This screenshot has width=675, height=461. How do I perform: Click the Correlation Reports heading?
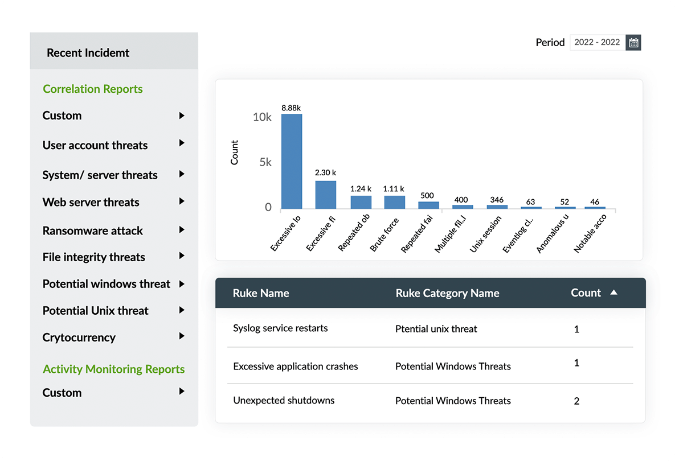point(93,89)
